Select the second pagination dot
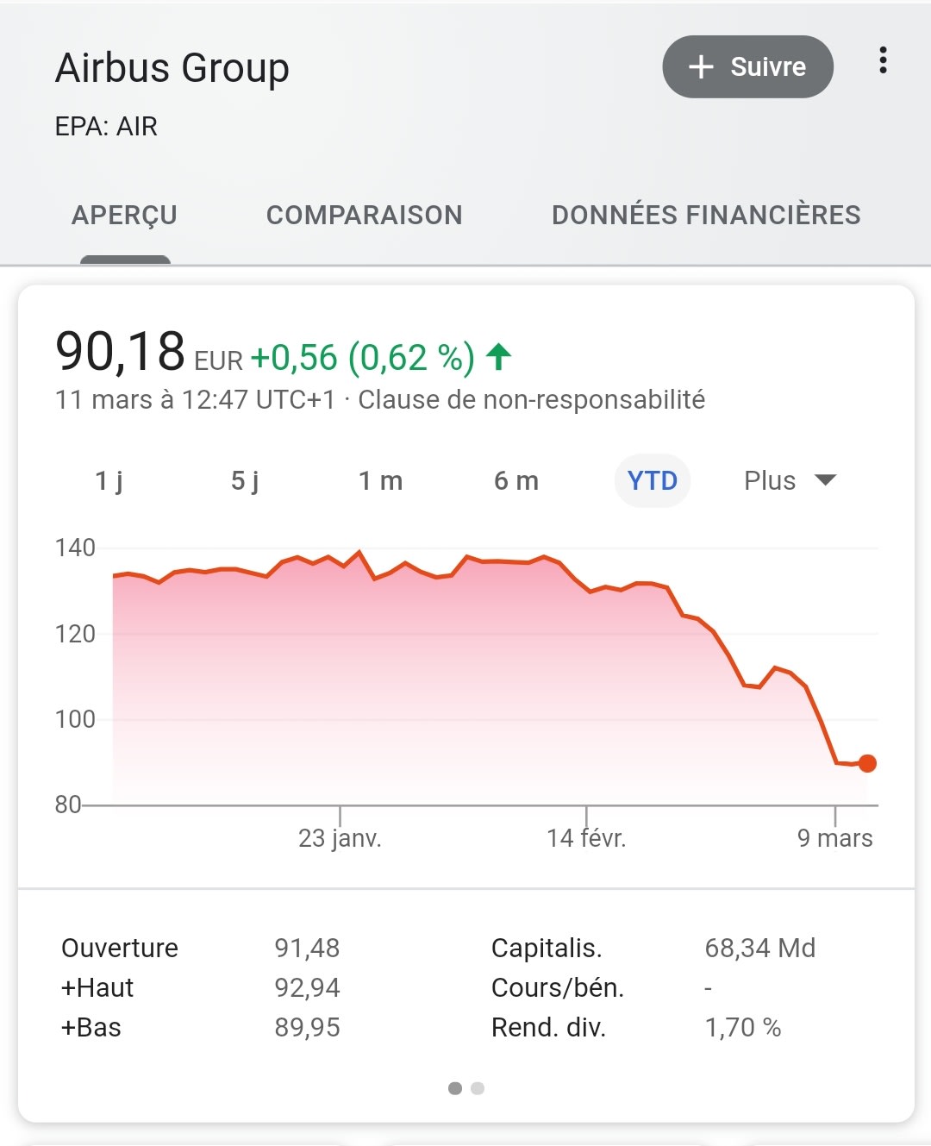Screen dimensions: 931x1146 point(478,1088)
